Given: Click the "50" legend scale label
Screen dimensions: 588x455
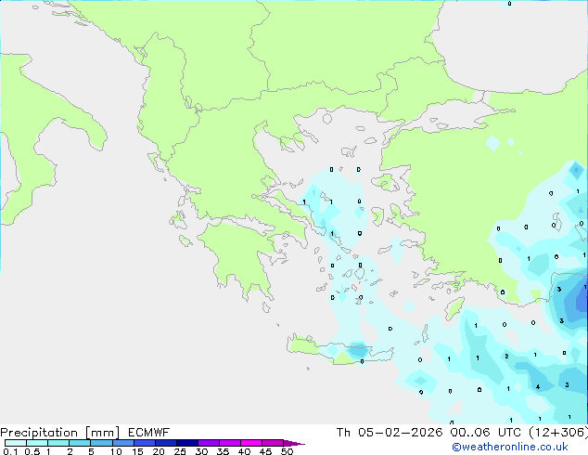Looking at the screenshot, I should click(287, 451).
